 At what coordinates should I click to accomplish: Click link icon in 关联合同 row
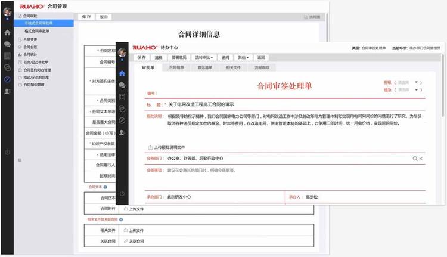(126, 241)
